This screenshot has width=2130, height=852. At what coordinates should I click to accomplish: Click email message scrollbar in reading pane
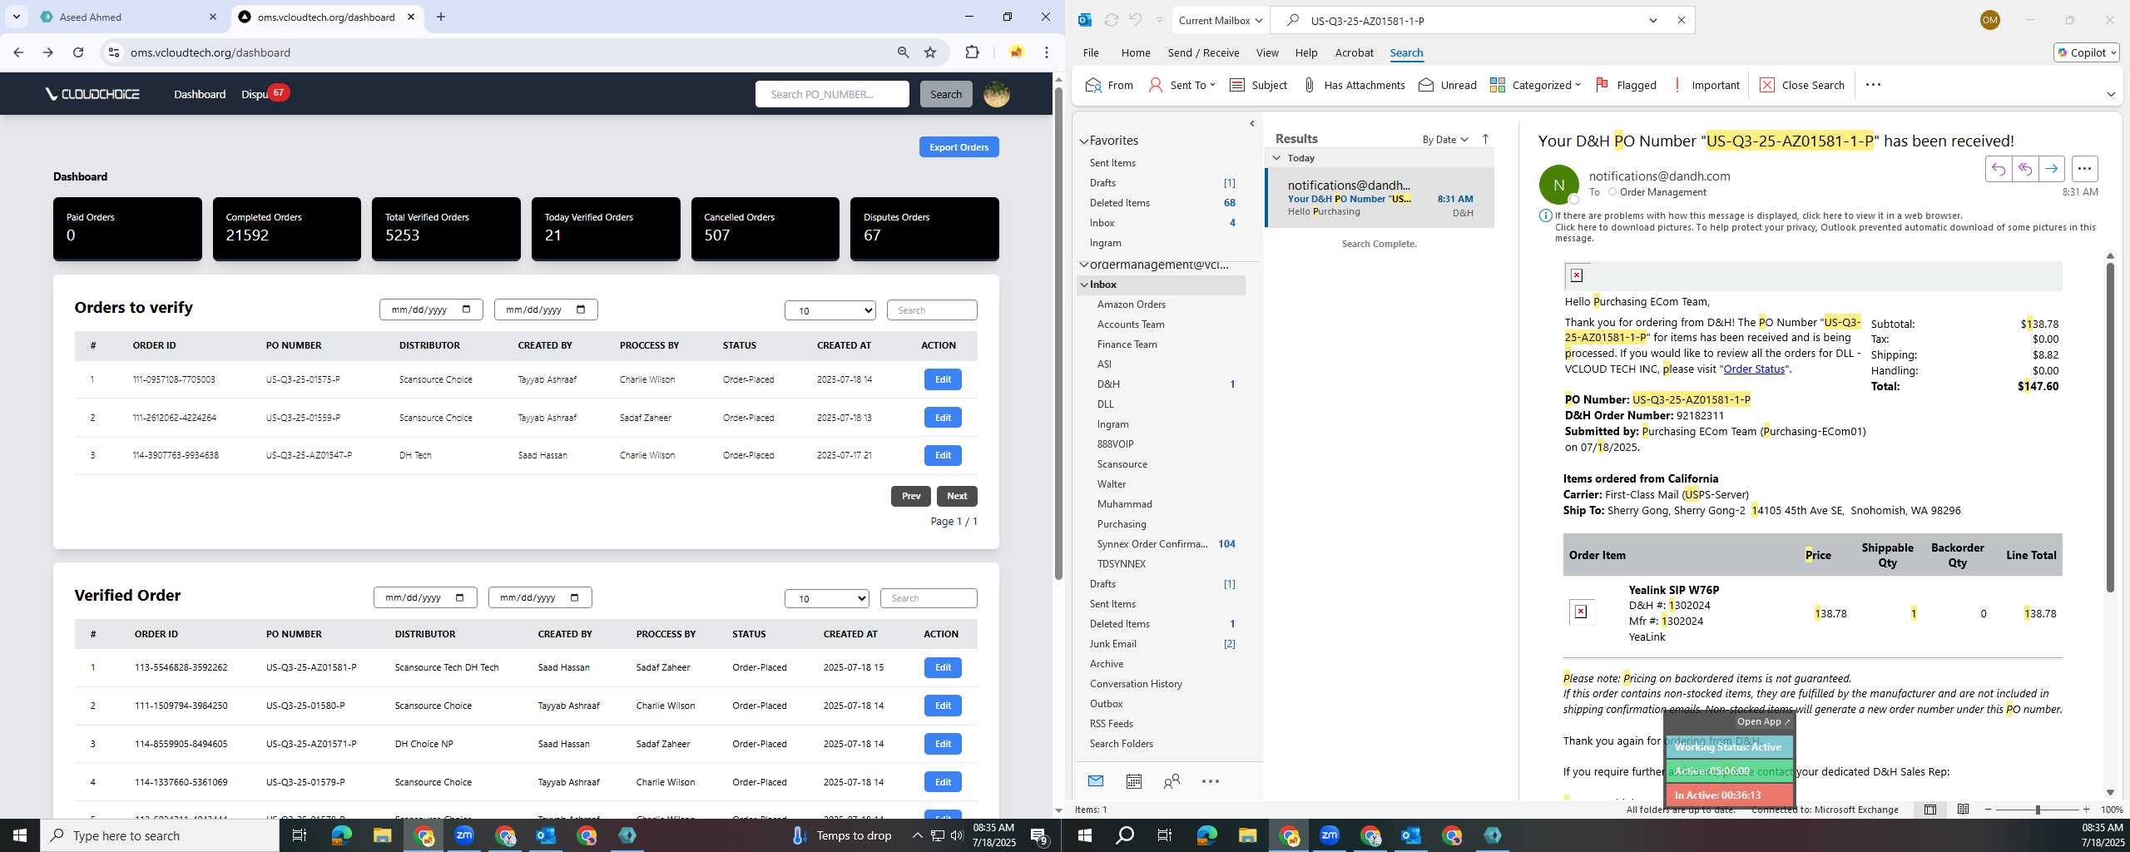2109,427
